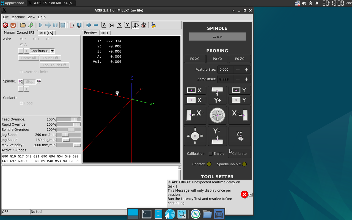Open G-code file with folder icon
Screen dimensions: 352x220
(x=23, y=25)
